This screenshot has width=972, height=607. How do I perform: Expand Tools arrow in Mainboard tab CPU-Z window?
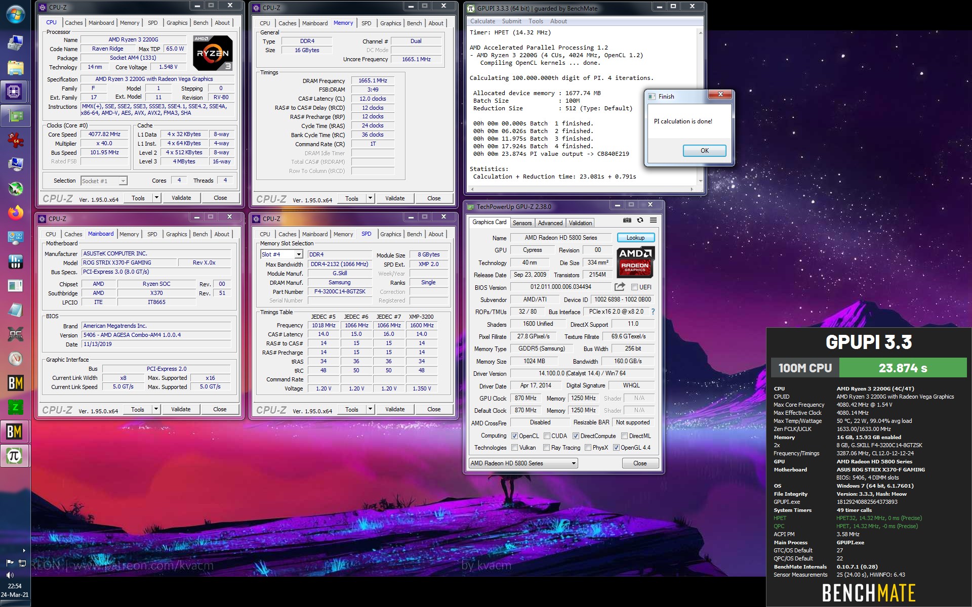tap(156, 409)
